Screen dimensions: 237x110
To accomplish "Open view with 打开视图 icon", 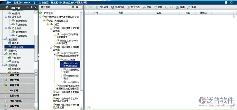I will [129, 7].
